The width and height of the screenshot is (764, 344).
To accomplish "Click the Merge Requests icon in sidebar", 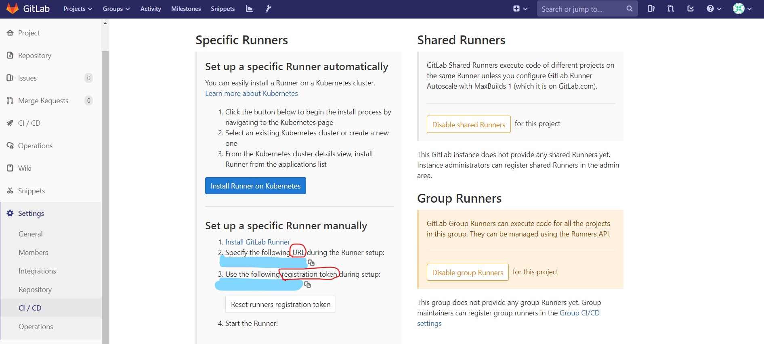I will tap(10, 100).
